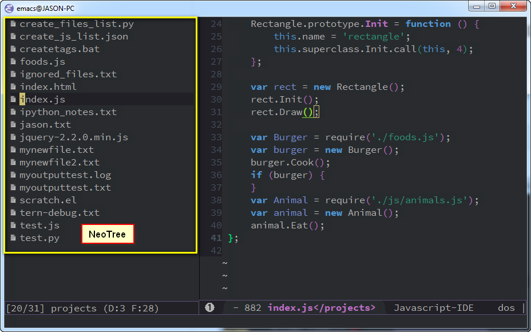531x332 pixels.
Task: Click the file icon beside tern-debug.txt
Action: 13,213
